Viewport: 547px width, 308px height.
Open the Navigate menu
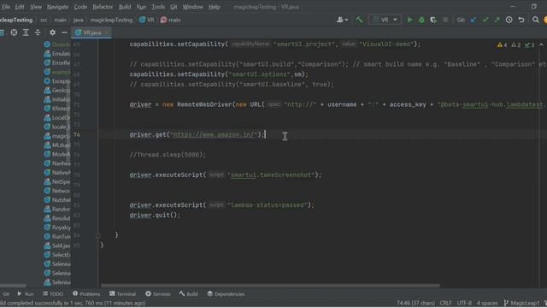click(x=58, y=7)
